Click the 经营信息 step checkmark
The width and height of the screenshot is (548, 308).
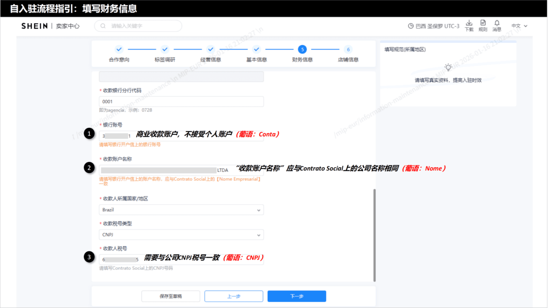pos(211,49)
